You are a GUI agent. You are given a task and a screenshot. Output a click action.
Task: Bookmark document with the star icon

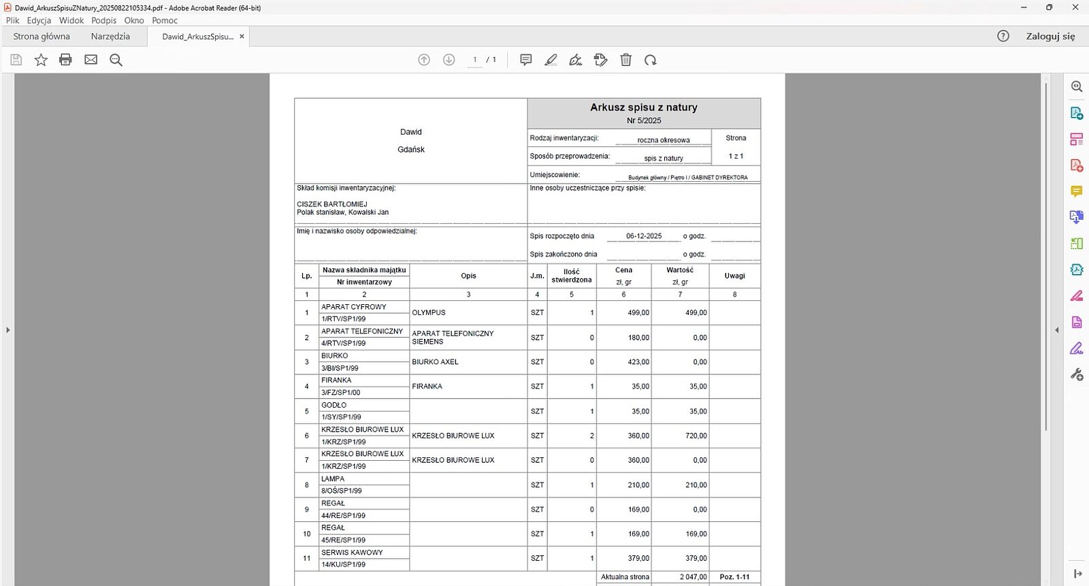tap(41, 60)
